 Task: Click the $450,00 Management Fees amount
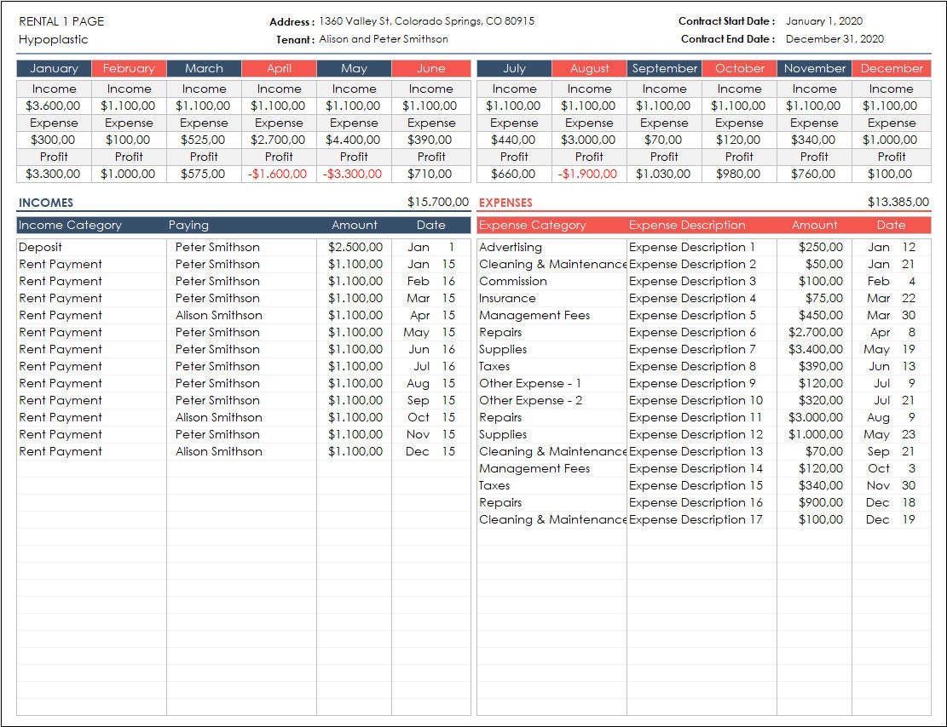(x=821, y=316)
